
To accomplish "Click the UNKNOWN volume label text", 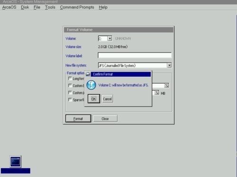I will [123, 39].
